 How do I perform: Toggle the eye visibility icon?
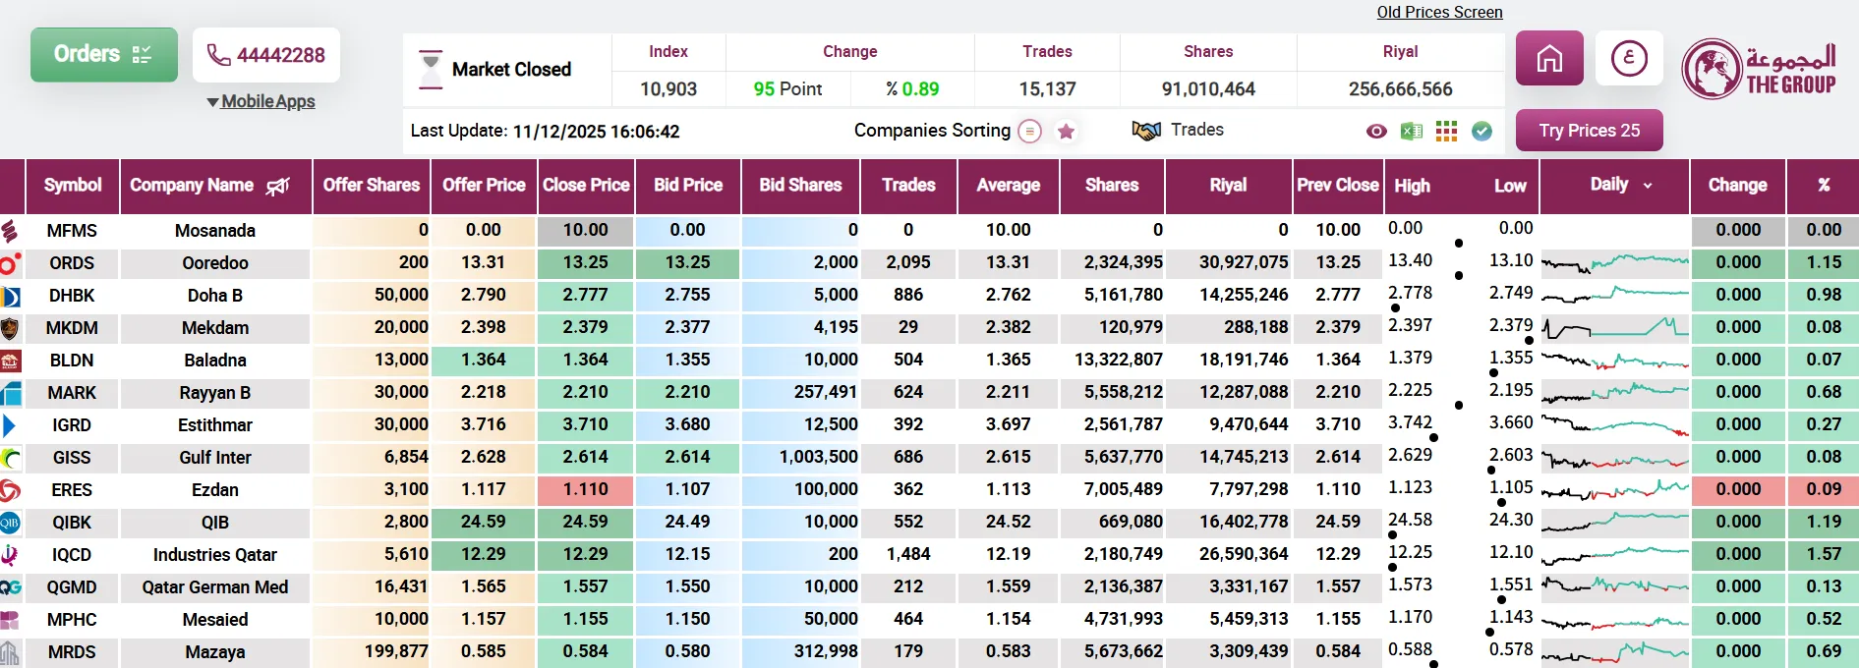coord(1376,132)
